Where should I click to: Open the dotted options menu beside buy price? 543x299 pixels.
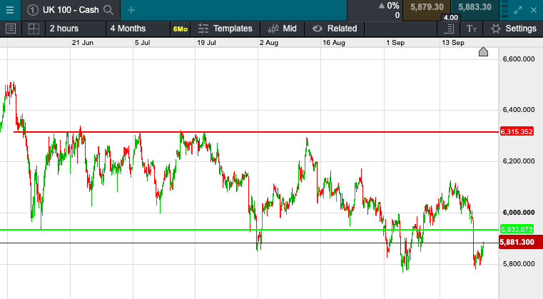click(505, 10)
